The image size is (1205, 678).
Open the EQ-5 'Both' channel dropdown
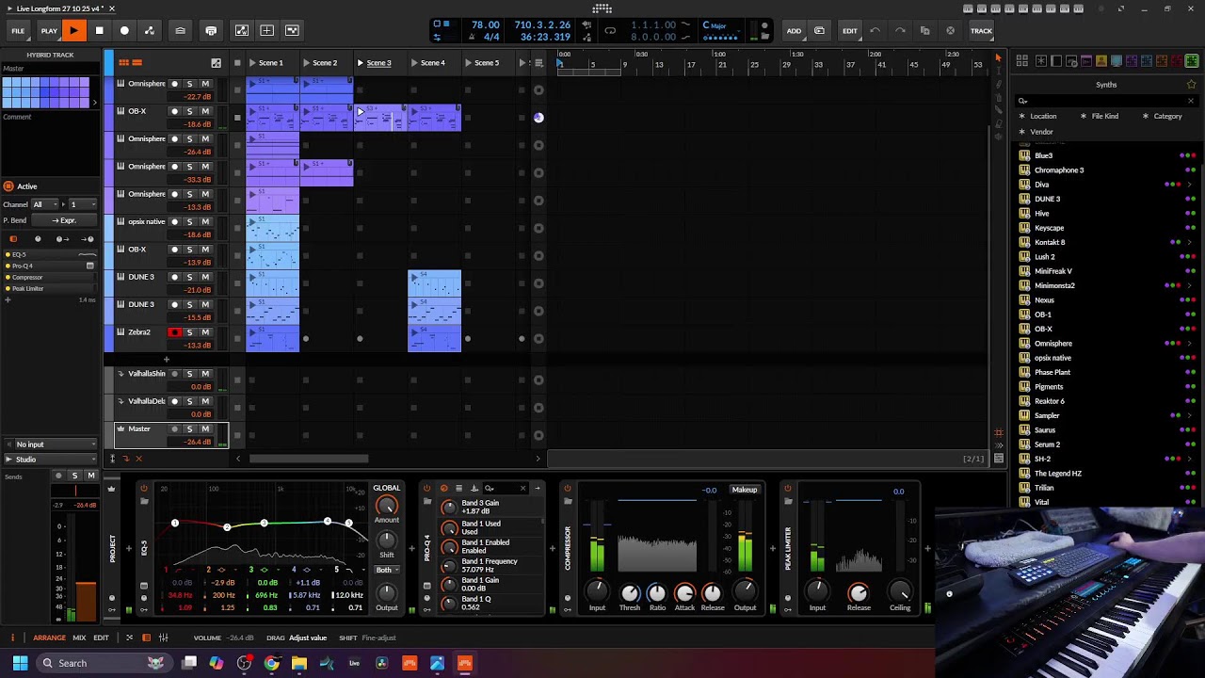coord(386,571)
